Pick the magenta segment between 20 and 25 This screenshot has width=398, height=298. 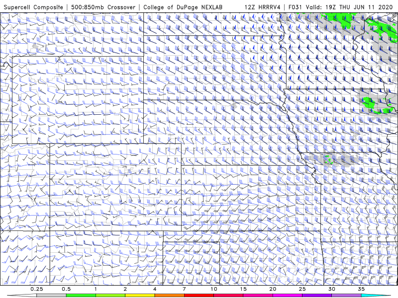pos(288,296)
